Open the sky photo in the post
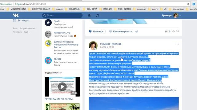The image size is (197, 110). [134, 103]
